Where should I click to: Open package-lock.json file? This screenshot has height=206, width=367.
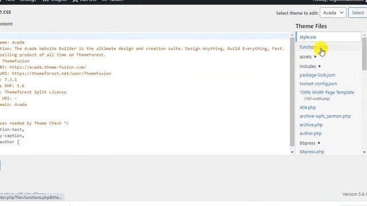[x=317, y=75]
